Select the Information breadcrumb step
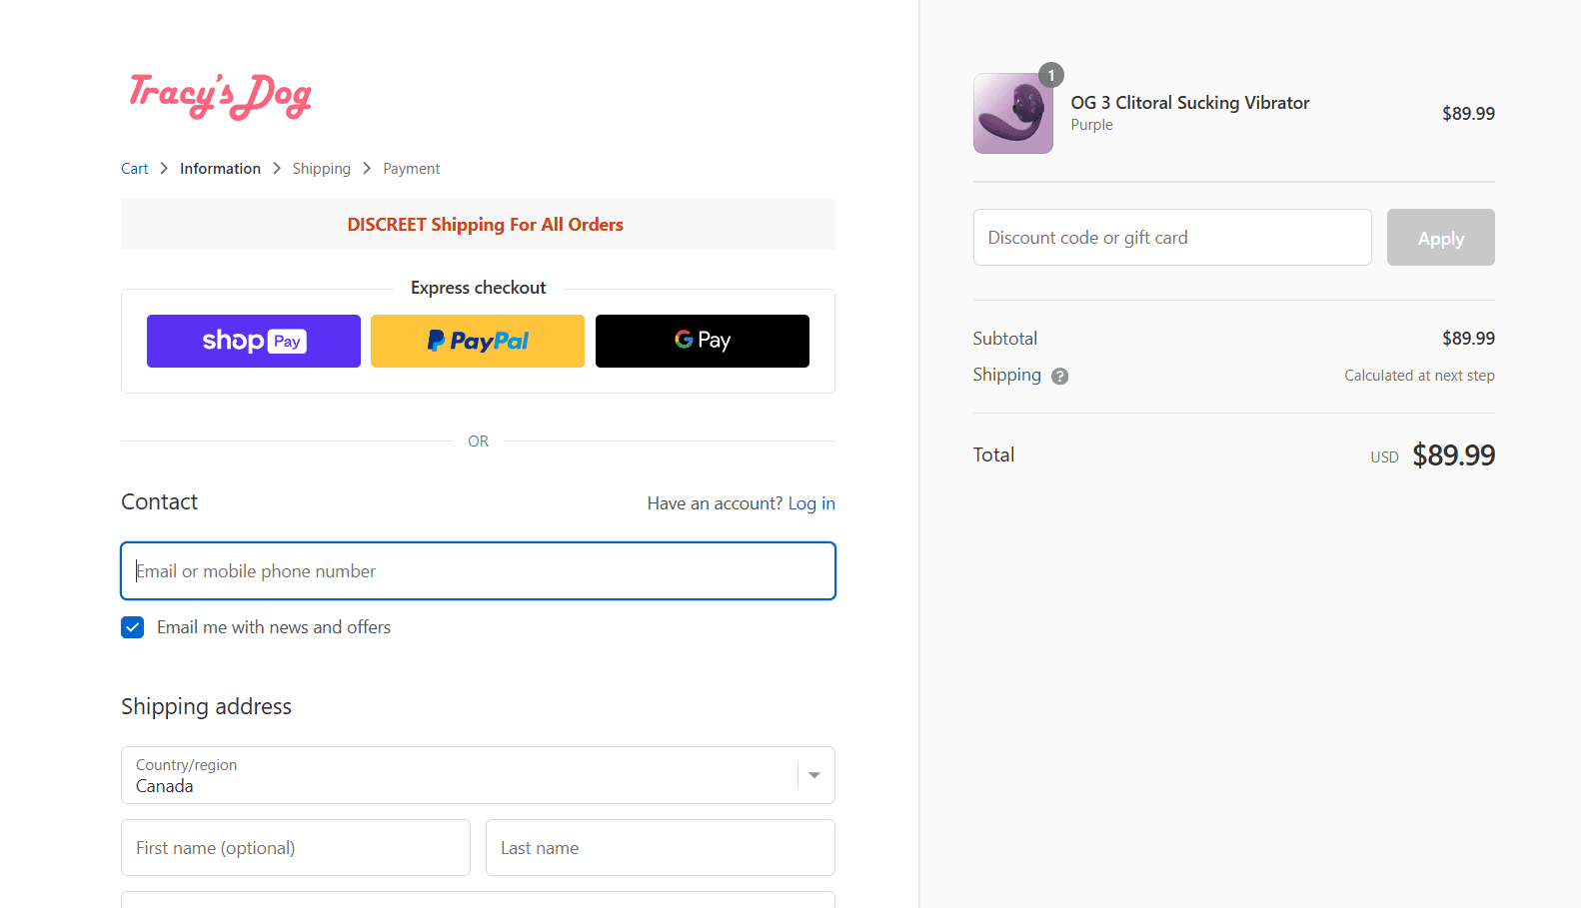 (220, 169)
